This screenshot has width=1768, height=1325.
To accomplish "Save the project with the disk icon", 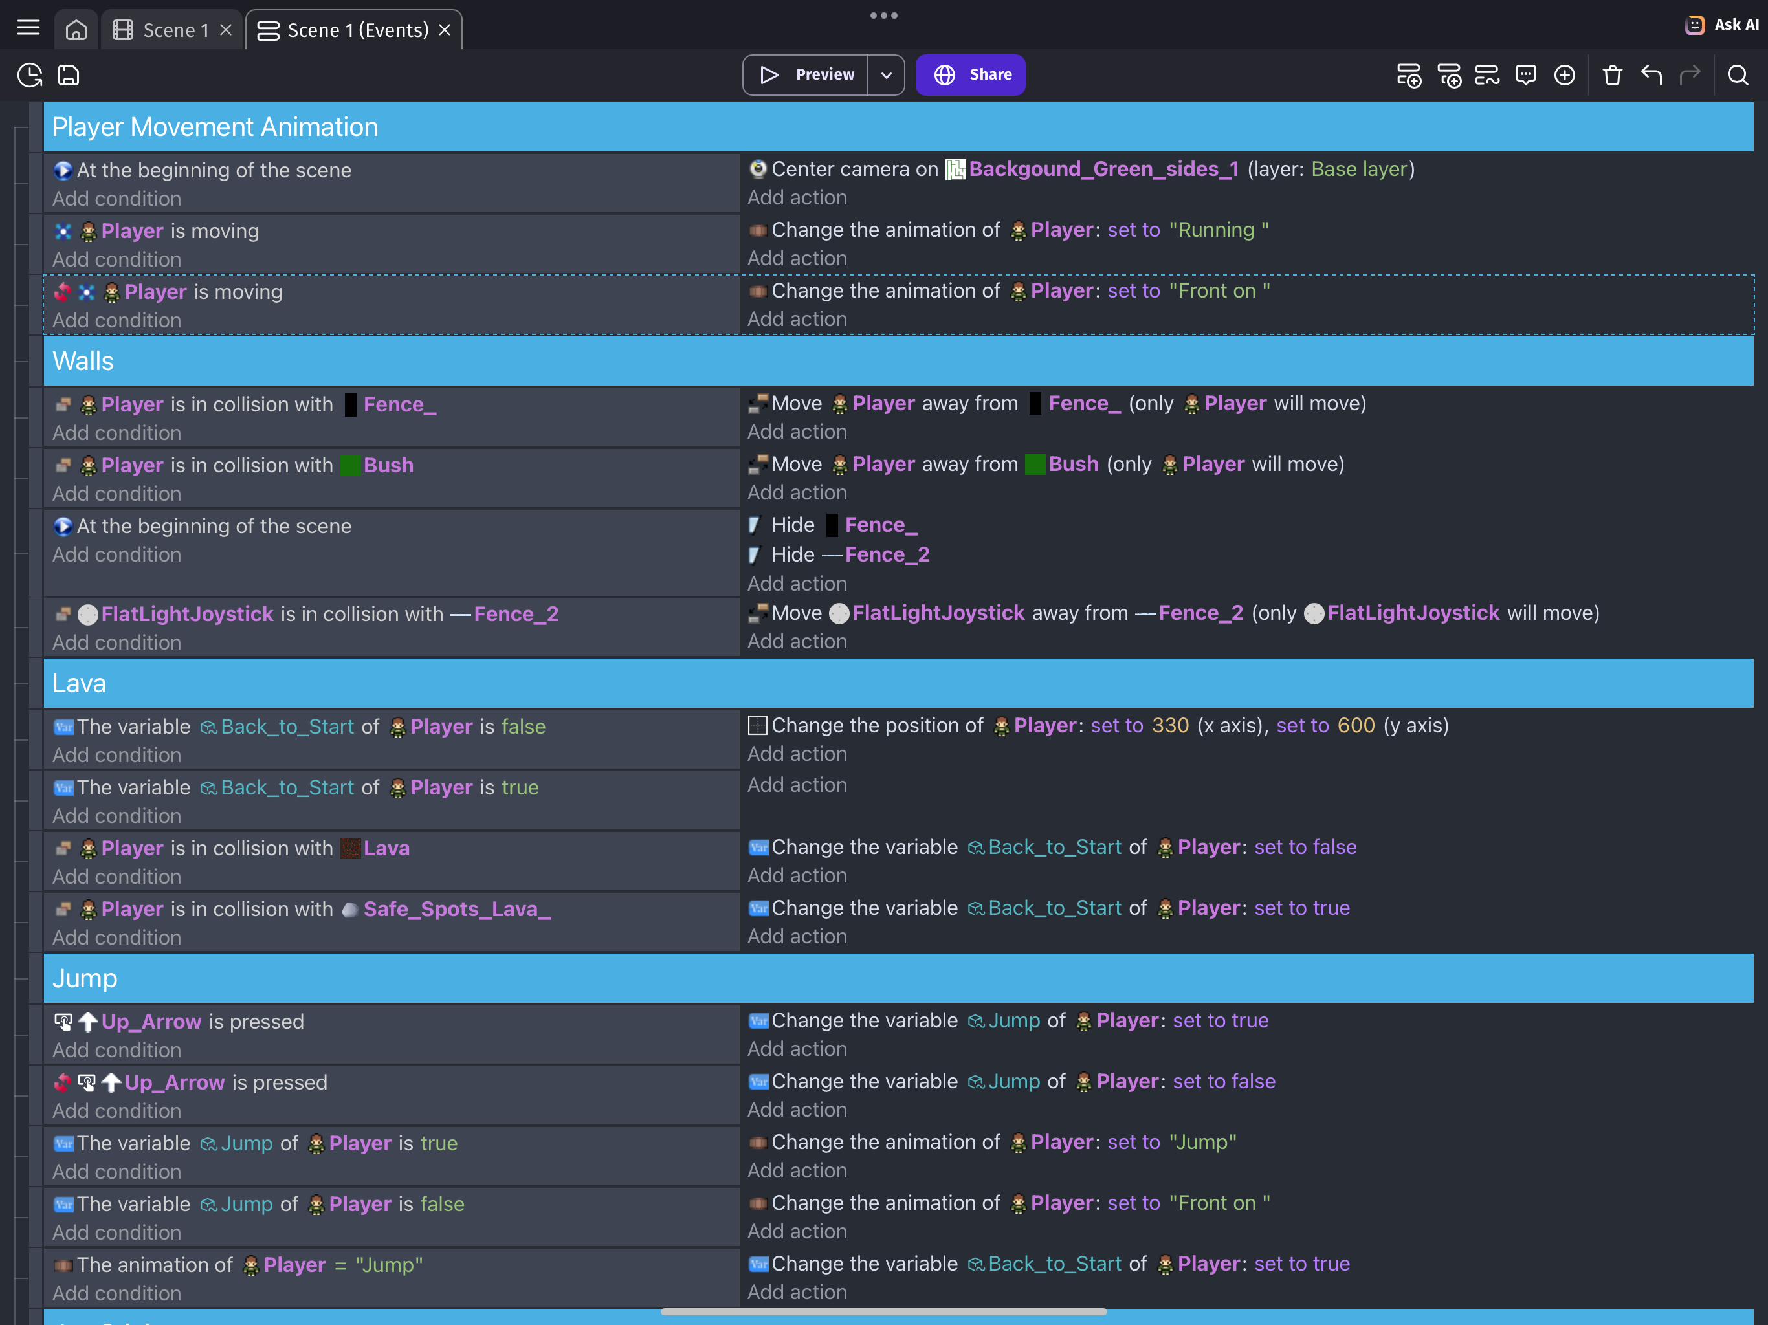I will [69, 75].
